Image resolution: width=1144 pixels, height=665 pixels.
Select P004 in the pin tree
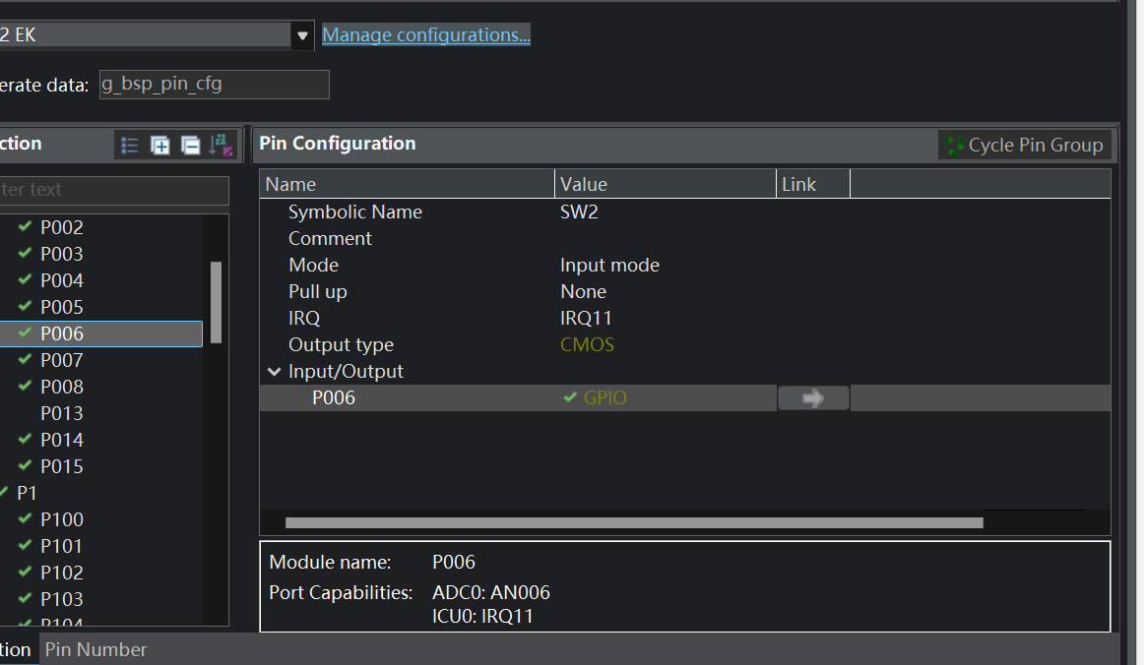coord(62,280)
